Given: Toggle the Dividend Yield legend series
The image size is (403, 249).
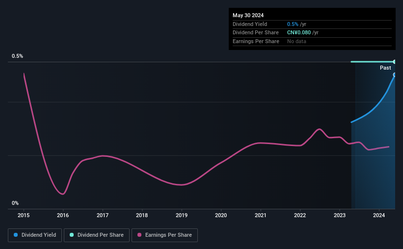Looking at the screenshot, I should pyautogui.click(x=34, y=235).
